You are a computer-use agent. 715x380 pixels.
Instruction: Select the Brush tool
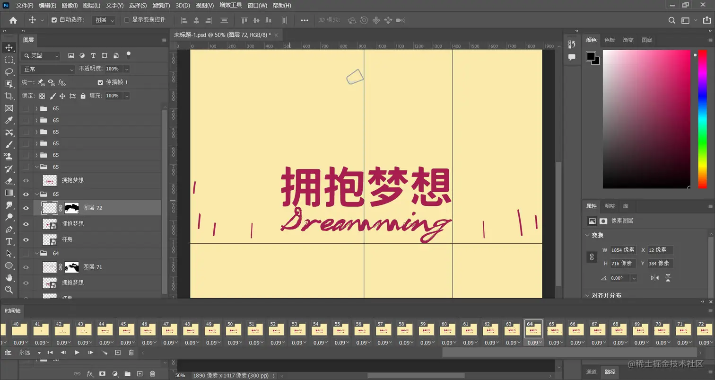click(x=9, y=144)
